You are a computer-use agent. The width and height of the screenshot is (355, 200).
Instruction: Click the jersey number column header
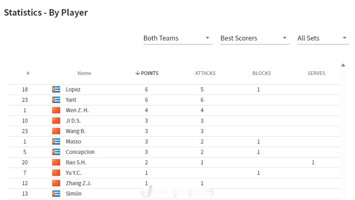28,73
